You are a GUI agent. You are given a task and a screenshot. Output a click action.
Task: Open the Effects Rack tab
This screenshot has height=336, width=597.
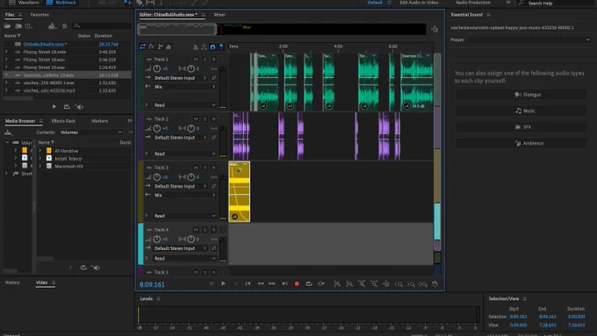63,121
